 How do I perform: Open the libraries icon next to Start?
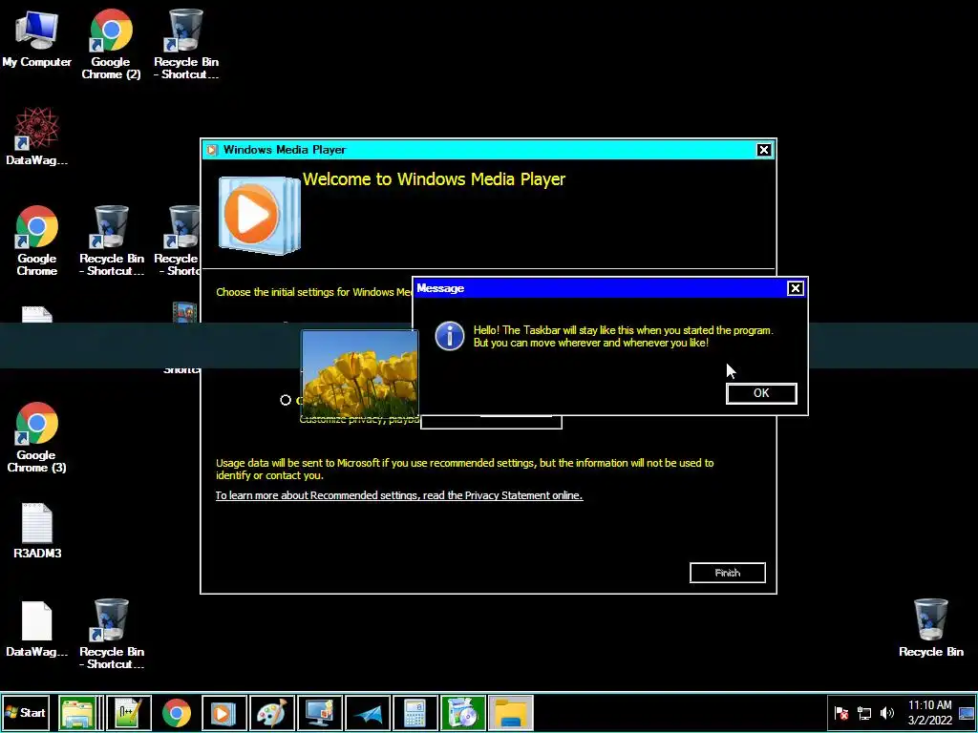[76, 712]
